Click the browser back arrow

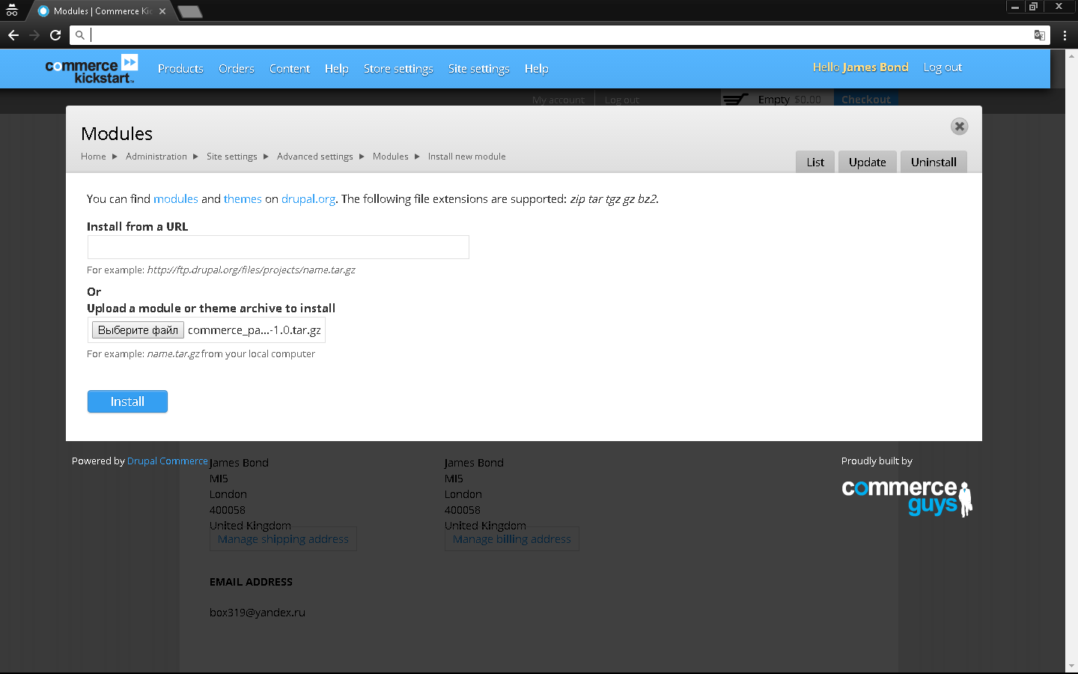(x=13, y=35)
